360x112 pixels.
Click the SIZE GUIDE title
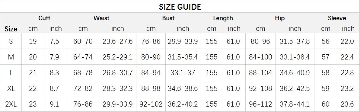[180, 7]
